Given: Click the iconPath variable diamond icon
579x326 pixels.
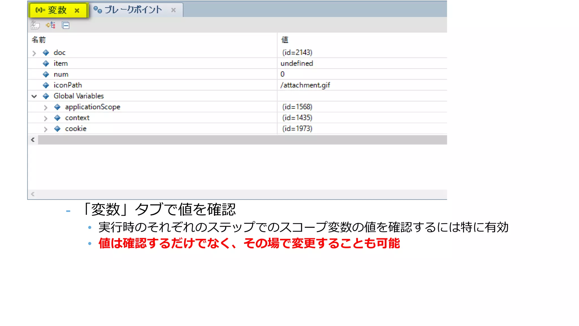Looking at the screenshot, I should pyautogui.click(x=46, y=85).
